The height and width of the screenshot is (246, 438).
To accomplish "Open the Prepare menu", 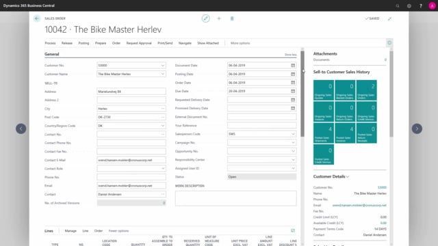I will click(101, 43).
